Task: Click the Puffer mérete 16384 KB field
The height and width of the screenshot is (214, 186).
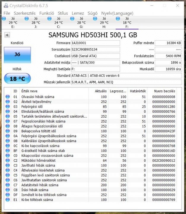Action: (x=168, y=43)
